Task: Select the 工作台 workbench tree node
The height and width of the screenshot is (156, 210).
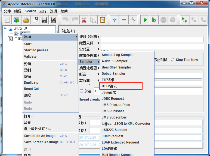Action: tap(15, 39)
